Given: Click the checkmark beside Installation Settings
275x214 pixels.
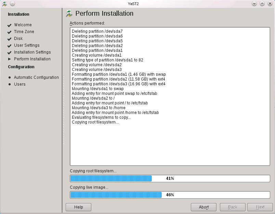Looking at the screenshot, I should coord(9,52).
